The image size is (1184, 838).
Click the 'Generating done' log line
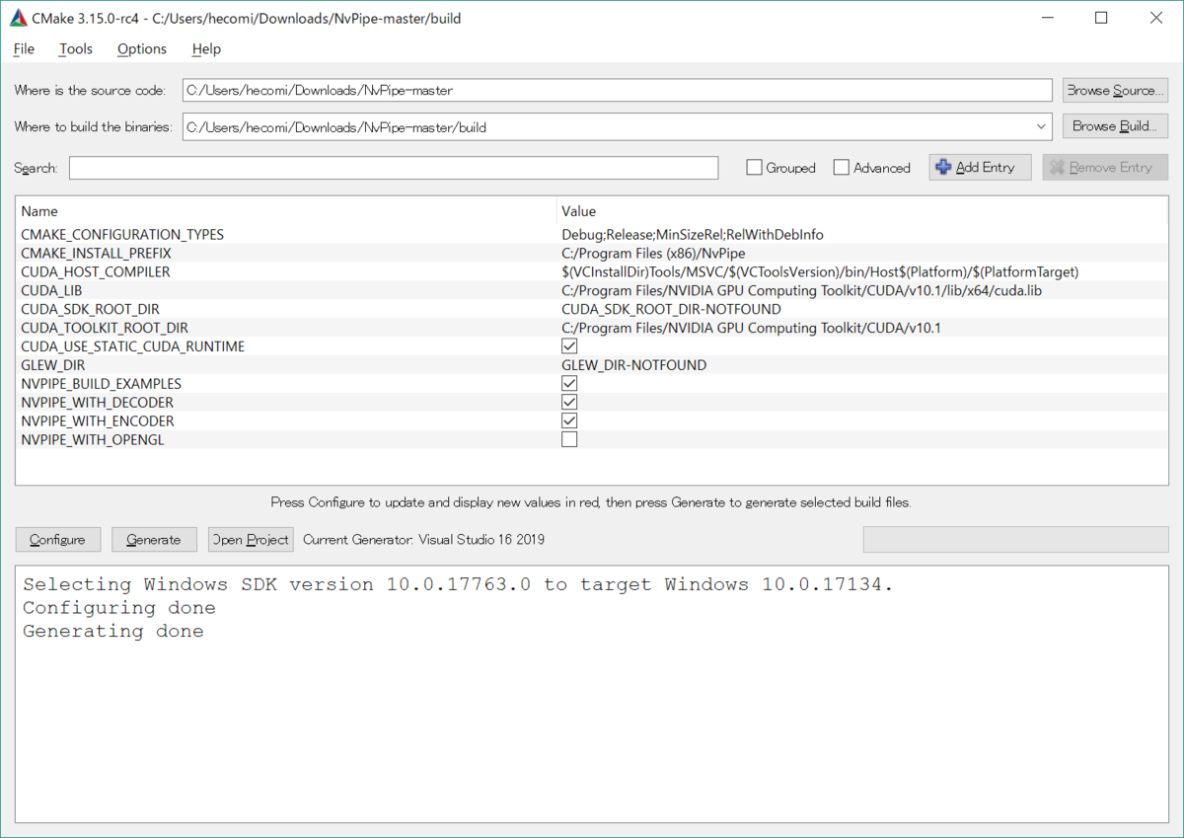(x=113, y=632)
